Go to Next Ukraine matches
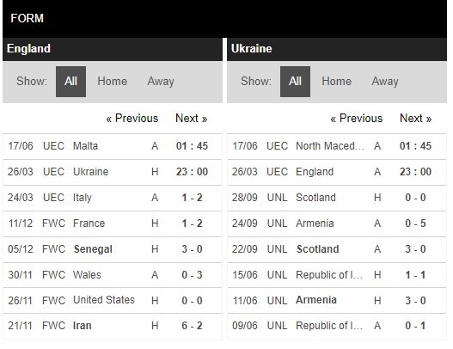 pos(415,118)
